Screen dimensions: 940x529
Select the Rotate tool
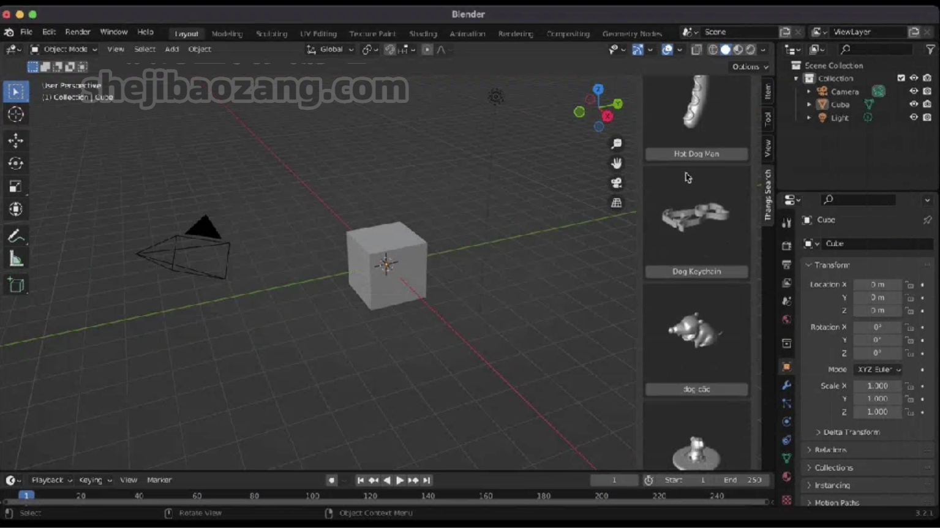coord(16,163)
